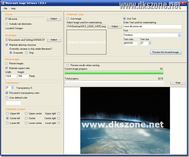Click the app icon in the title bar

point(3,3)
